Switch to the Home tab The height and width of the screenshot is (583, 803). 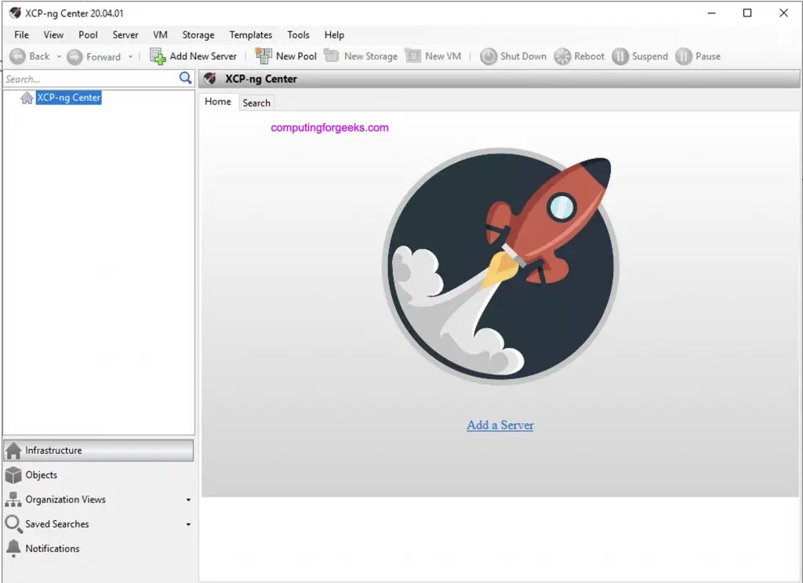pyautogui.click(x=218, y=102)
